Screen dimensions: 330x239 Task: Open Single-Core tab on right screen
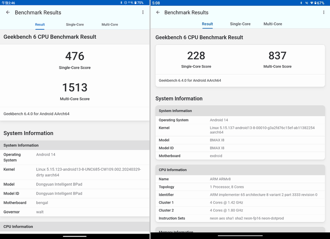240,24
